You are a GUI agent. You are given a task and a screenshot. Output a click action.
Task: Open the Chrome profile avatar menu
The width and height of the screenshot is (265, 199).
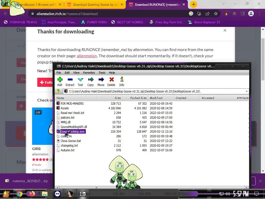point(251,14)
